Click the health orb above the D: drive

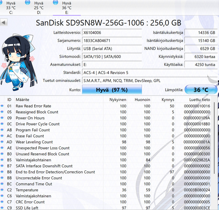tap(28, 2)
